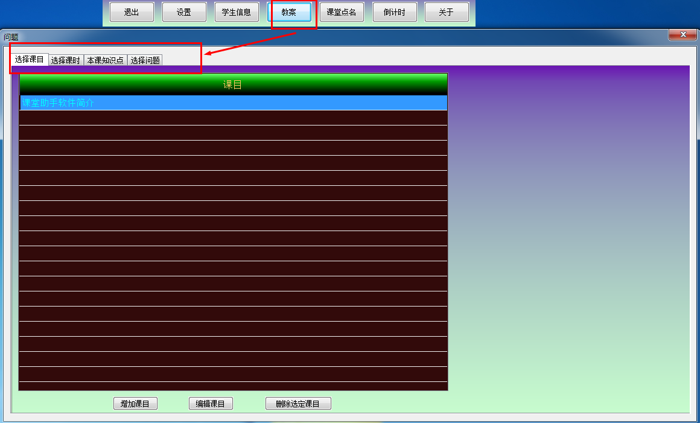Start 课堂点名 roll call
The height and width of the screenshot is (423, 700).
pyautogui.click(x=342, y=12)
